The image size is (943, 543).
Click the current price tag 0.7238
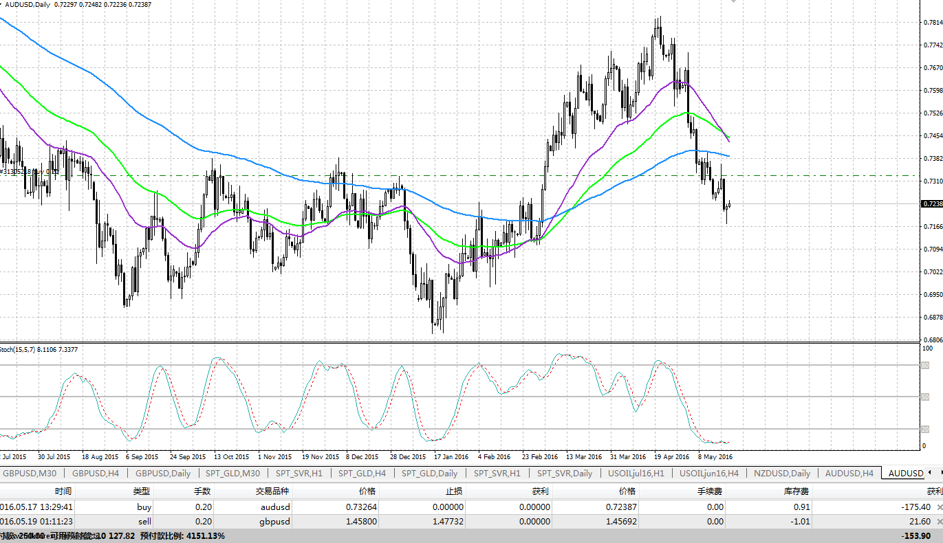point(931,204)
